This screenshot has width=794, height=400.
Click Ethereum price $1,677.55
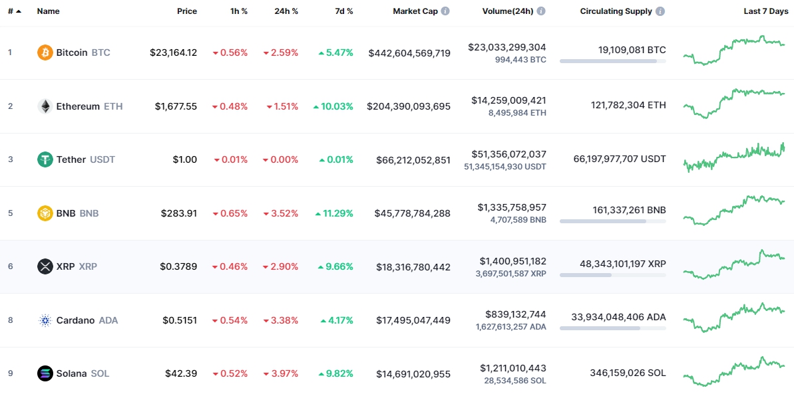(x=176, y=106)
